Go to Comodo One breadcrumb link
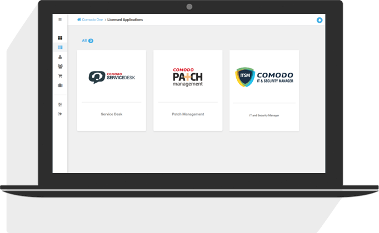The width and height of the screenshot is (379, 233). (92, 20)
